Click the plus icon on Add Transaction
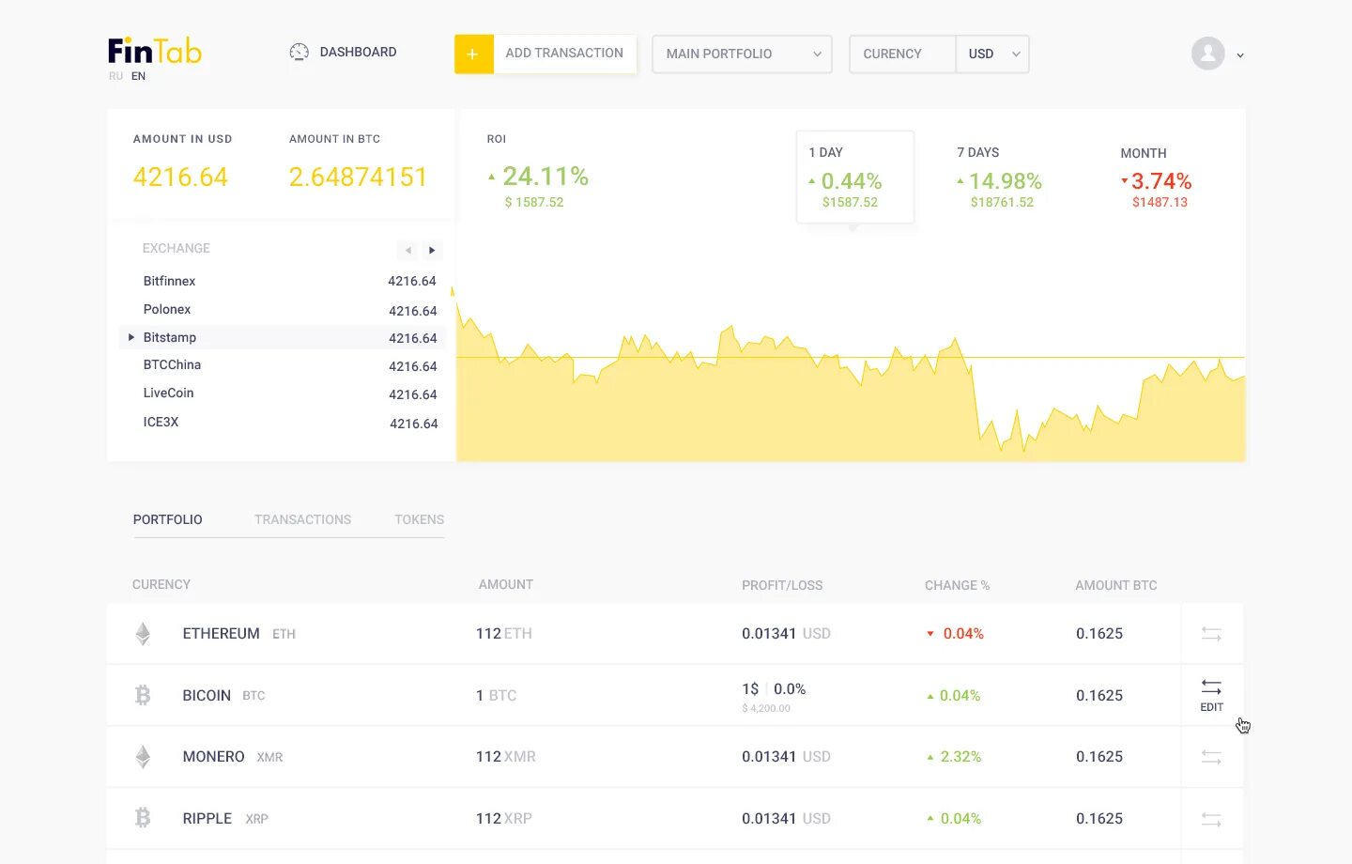The image size is (1352, 864). 473,54
